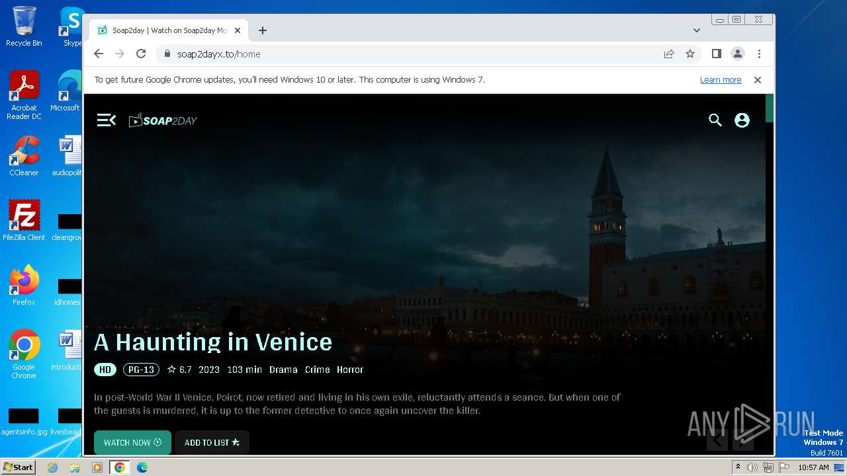Open Microsoft Edge in the taskbar
This screenshot has width=847, height=476.
click(142, 467)
